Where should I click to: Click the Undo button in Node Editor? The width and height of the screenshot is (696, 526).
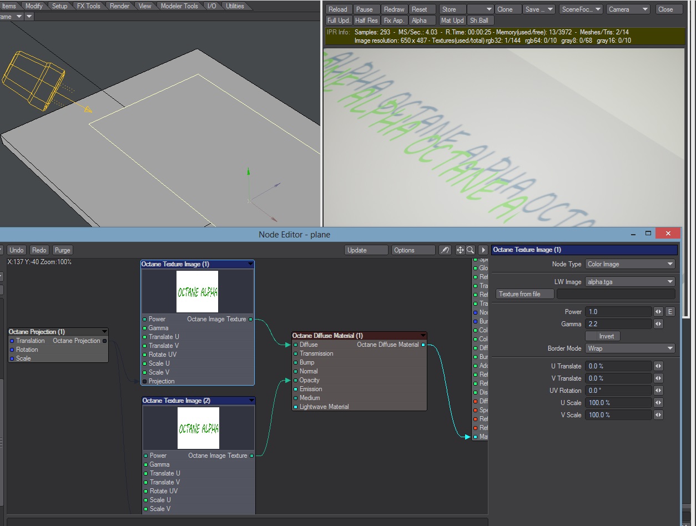click(17, 250)
